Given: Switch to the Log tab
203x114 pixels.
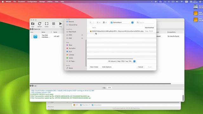Looking at the screenshot, I should coord(104,88).
